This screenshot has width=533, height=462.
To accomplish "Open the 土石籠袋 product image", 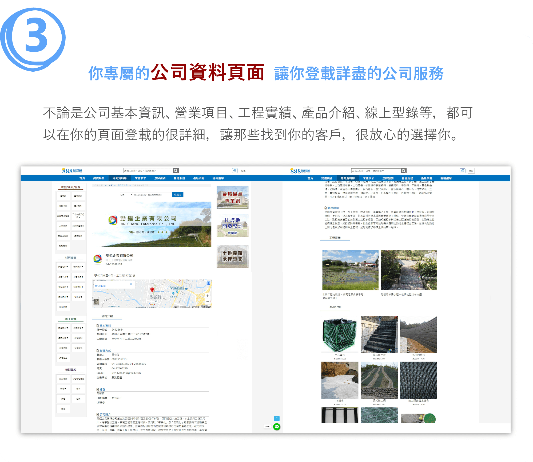I will 340,334.
